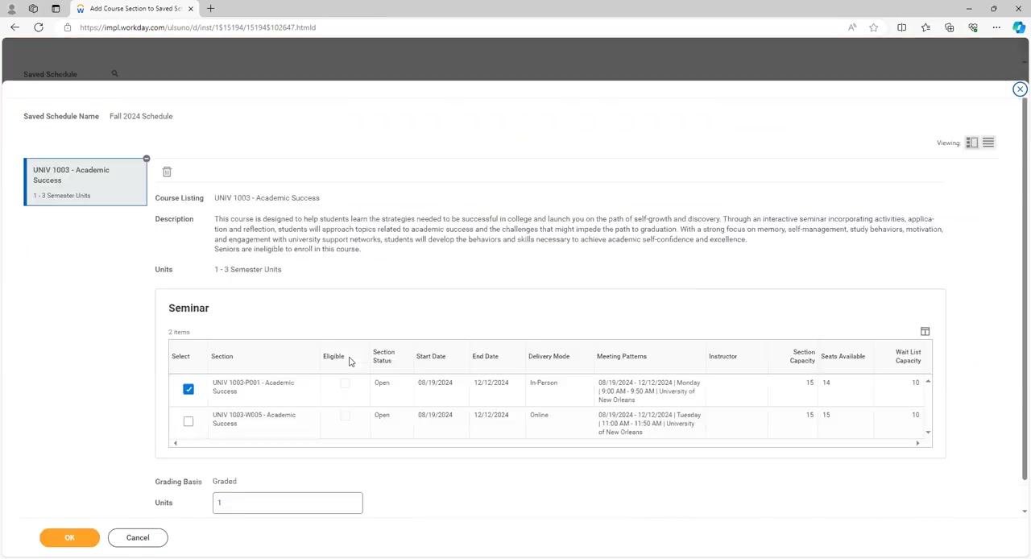Open the browser workspaces icon

point(33,8)
